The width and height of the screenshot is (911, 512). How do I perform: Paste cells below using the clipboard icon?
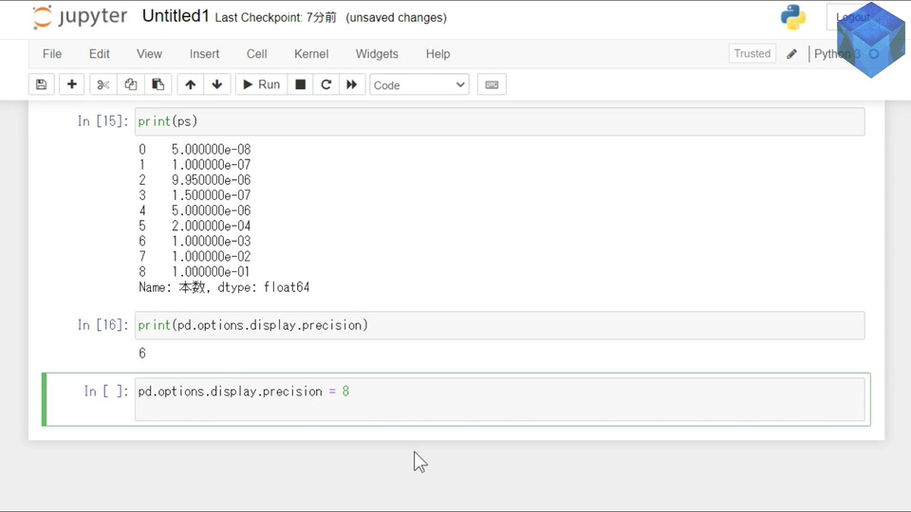point(158,84)
